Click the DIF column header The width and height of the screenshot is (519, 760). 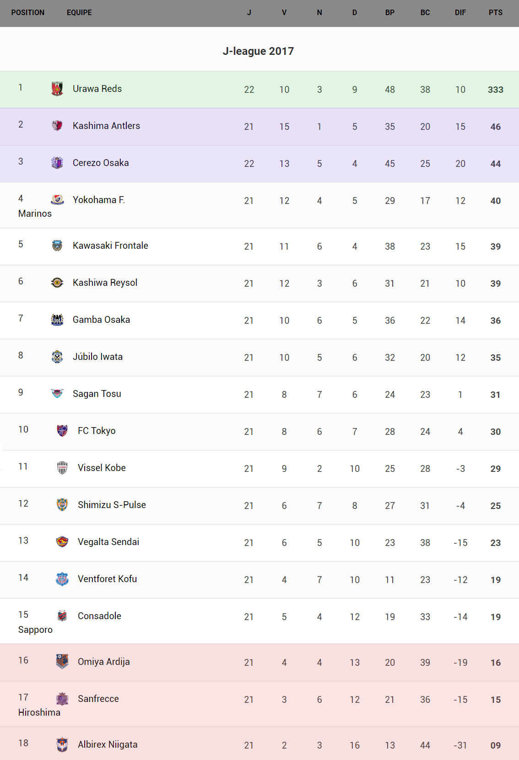click(x=460, y=13)
